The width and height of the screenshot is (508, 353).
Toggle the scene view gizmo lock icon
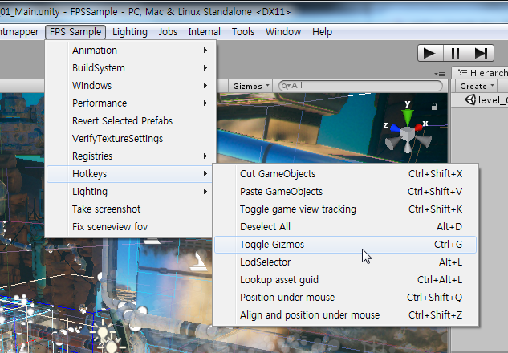(x=434, y=106)
